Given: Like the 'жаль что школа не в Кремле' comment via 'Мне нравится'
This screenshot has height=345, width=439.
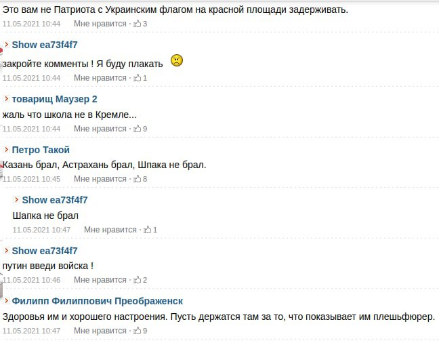Looking at the screenshot, I should [x=100, y=129].
